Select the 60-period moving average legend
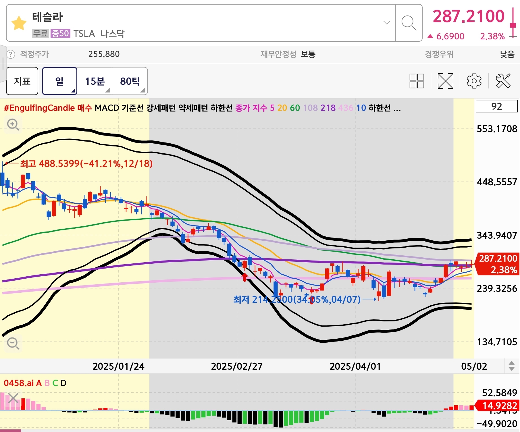This screenshot has width=520, height=432. 295,108
